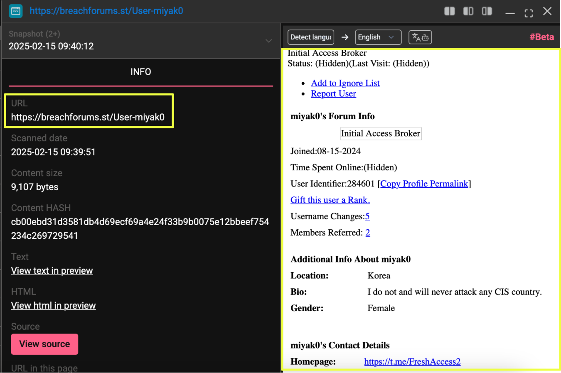This screenshot has height=373, width=561.
Task: Click the Add to Ignore List link
Action: pyautogui.click(x=345, y=83)
